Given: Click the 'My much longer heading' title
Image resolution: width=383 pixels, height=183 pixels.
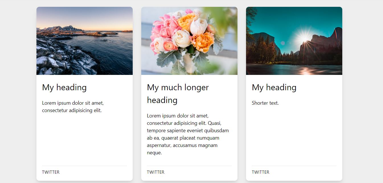Looking at the screenshot, I should [178, 94].
